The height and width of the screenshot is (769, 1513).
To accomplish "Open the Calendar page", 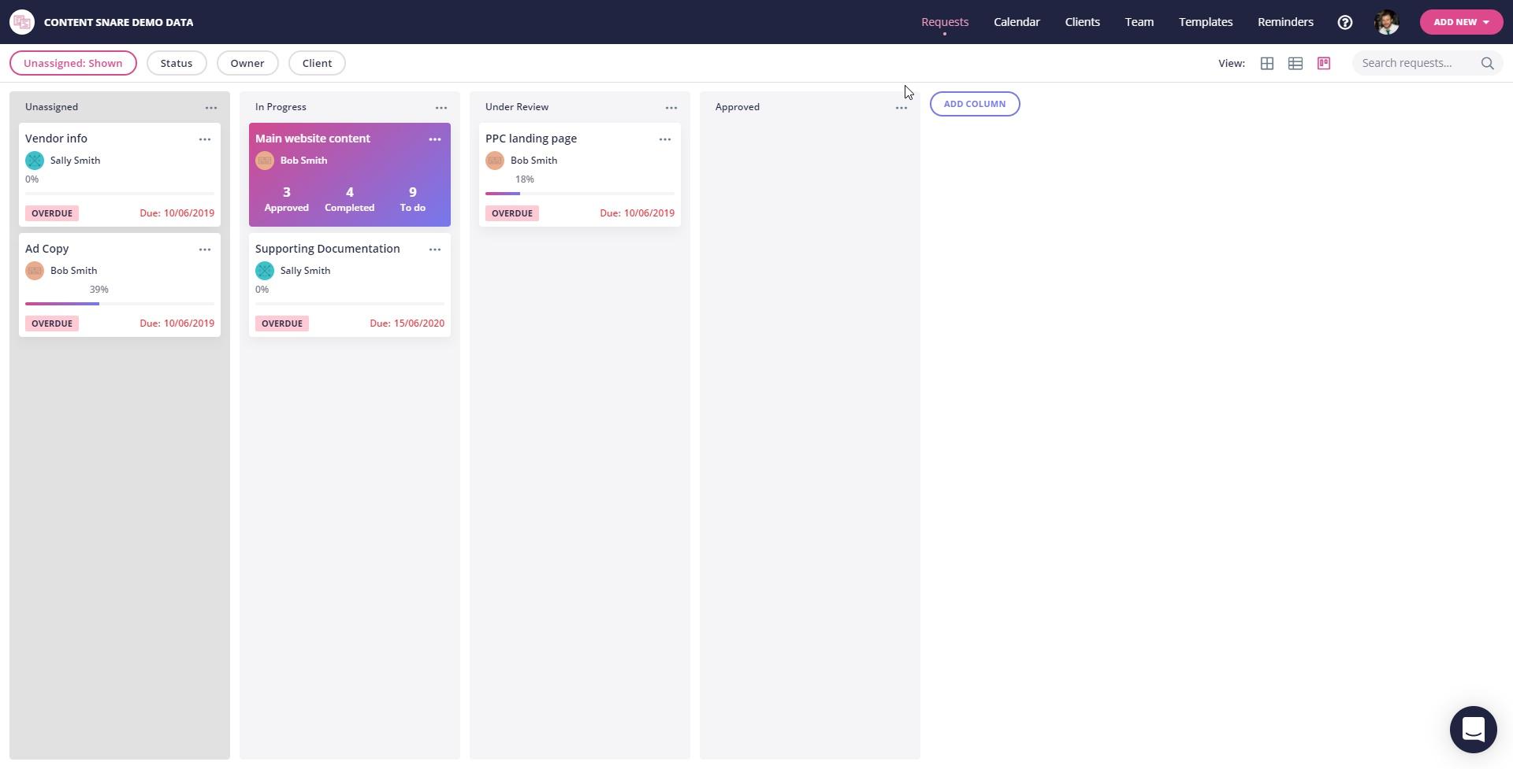I will tap(1017, 22).
